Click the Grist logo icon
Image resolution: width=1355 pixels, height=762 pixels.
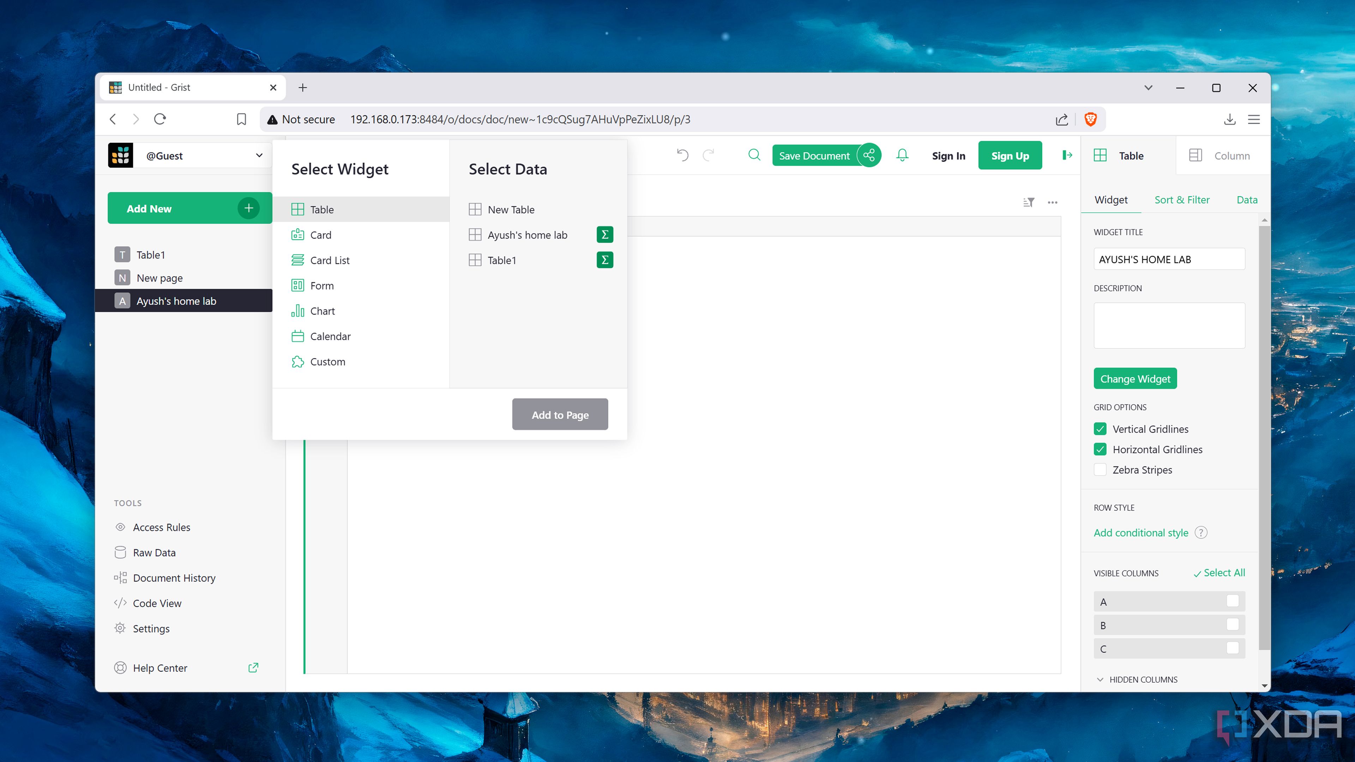click(x=120, y=155)
